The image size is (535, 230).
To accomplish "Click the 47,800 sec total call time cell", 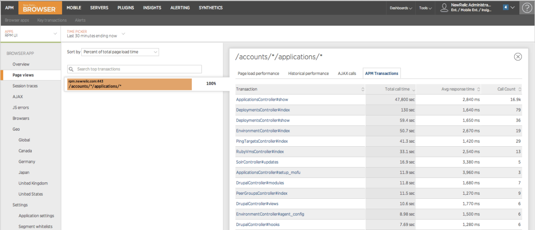I will (x=391, y=99).
